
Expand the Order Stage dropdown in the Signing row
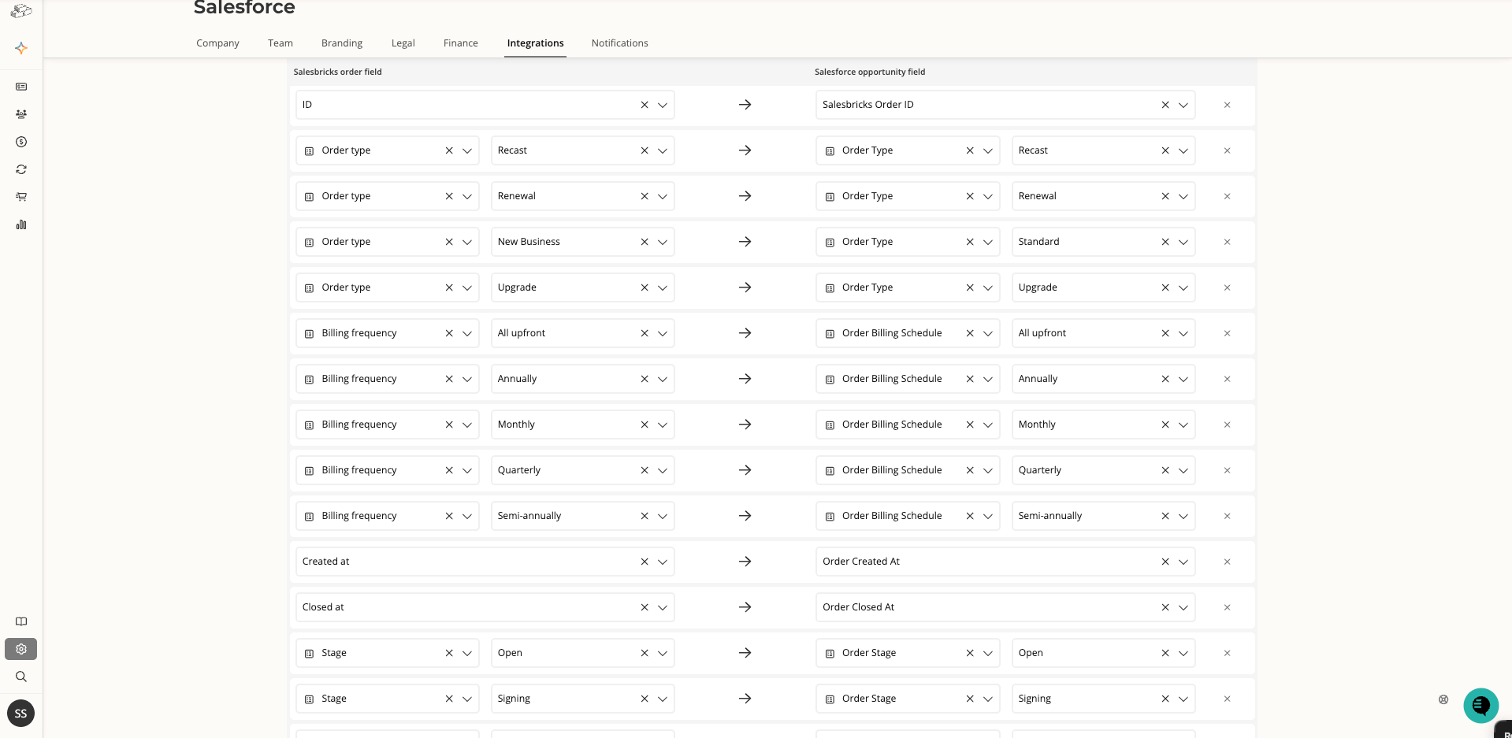988,699
